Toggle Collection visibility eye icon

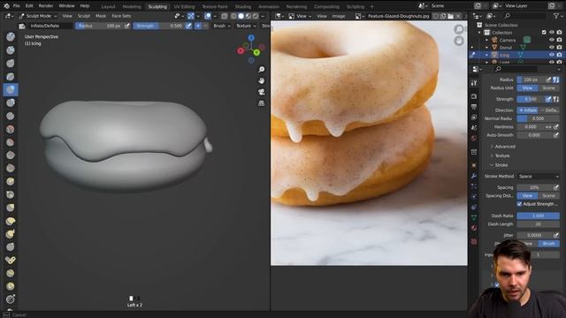[x=552, y=33]
